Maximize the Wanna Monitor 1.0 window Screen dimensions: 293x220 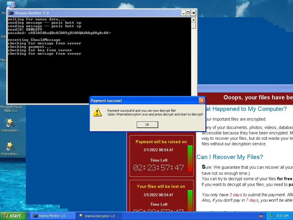(188, 13)
